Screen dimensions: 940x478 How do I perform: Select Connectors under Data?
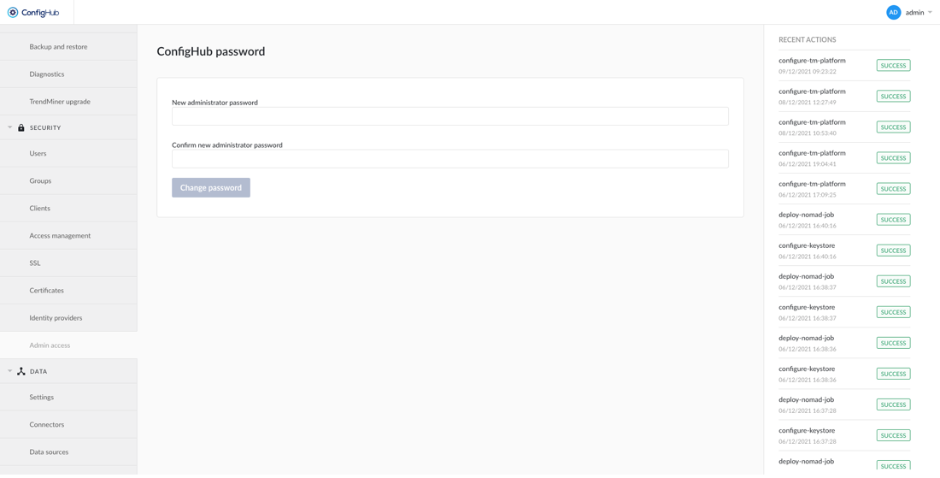click(x=47, y=425)
